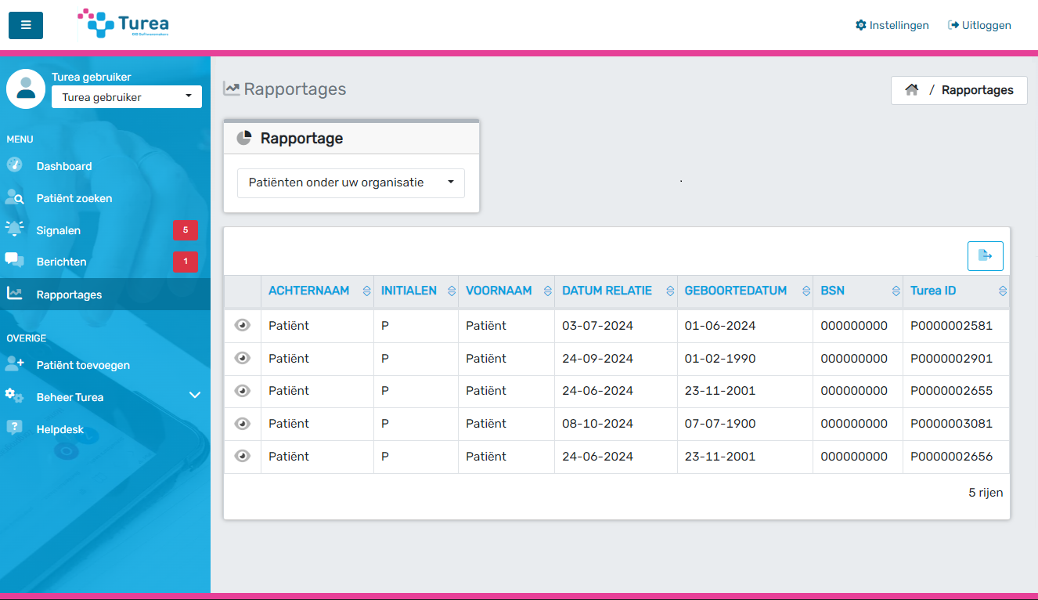Click birth date 07-07-1900
Screen dimensions: 1038x600
pos(720,424)
